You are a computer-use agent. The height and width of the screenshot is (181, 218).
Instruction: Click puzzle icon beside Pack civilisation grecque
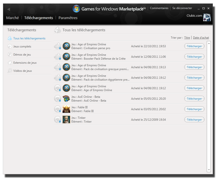[x=58, y=67]
